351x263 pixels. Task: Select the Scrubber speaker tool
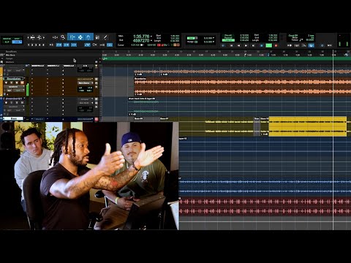(97, 37)
